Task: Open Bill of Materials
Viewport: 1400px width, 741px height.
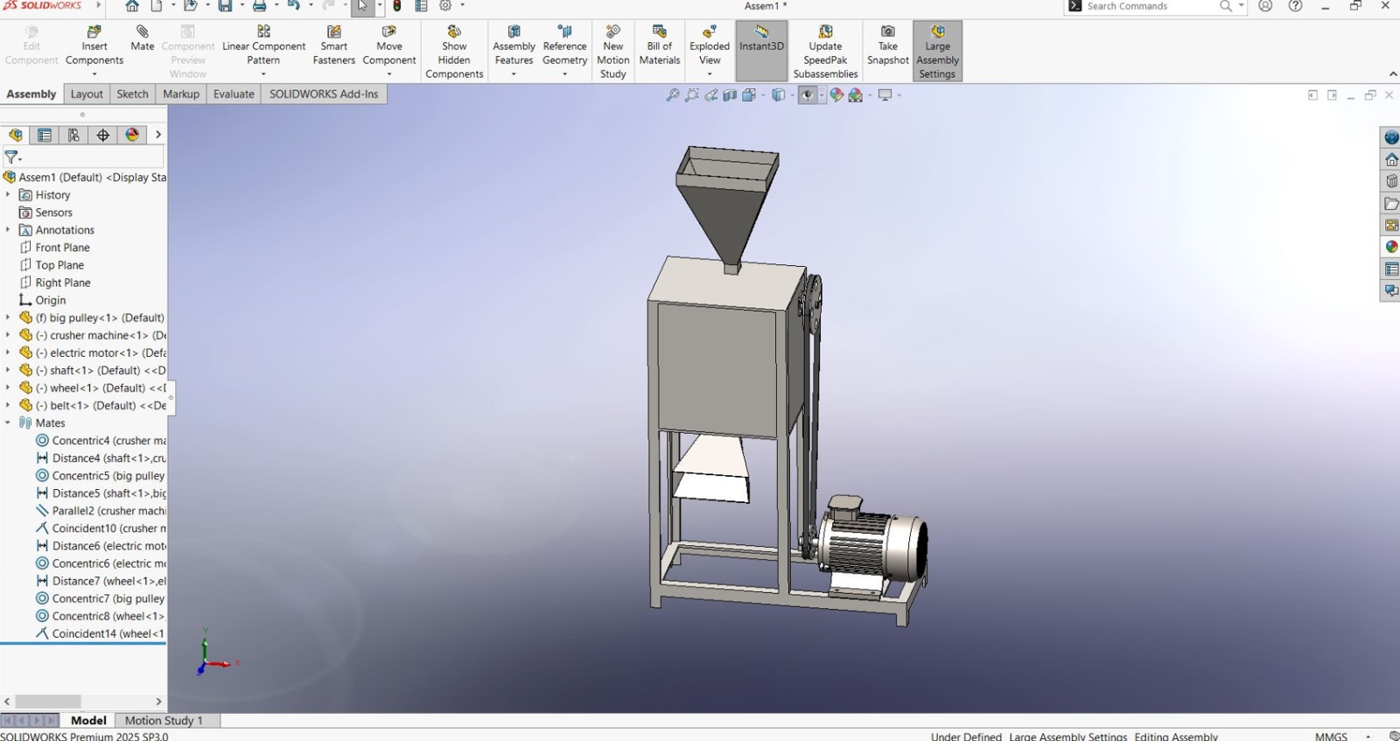Action: [x=660, y=45]
